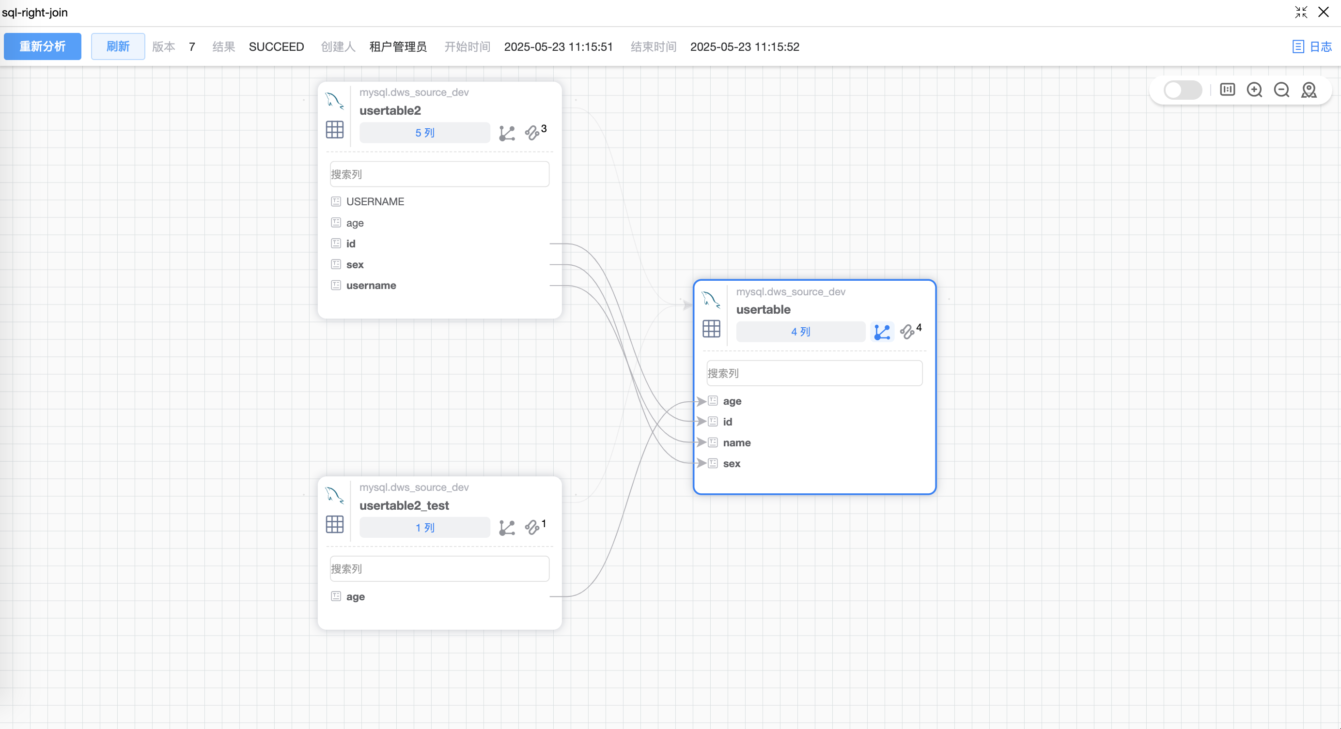Click the fit-to-canvas 1:1 icon

[1227, 90]
